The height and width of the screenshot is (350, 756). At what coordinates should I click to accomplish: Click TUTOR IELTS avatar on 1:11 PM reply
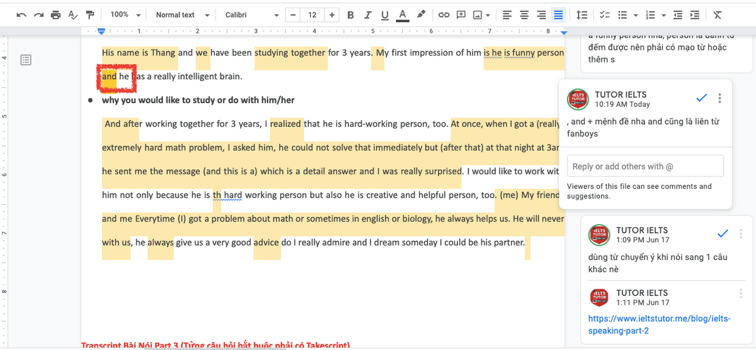[x=599, y=297]
